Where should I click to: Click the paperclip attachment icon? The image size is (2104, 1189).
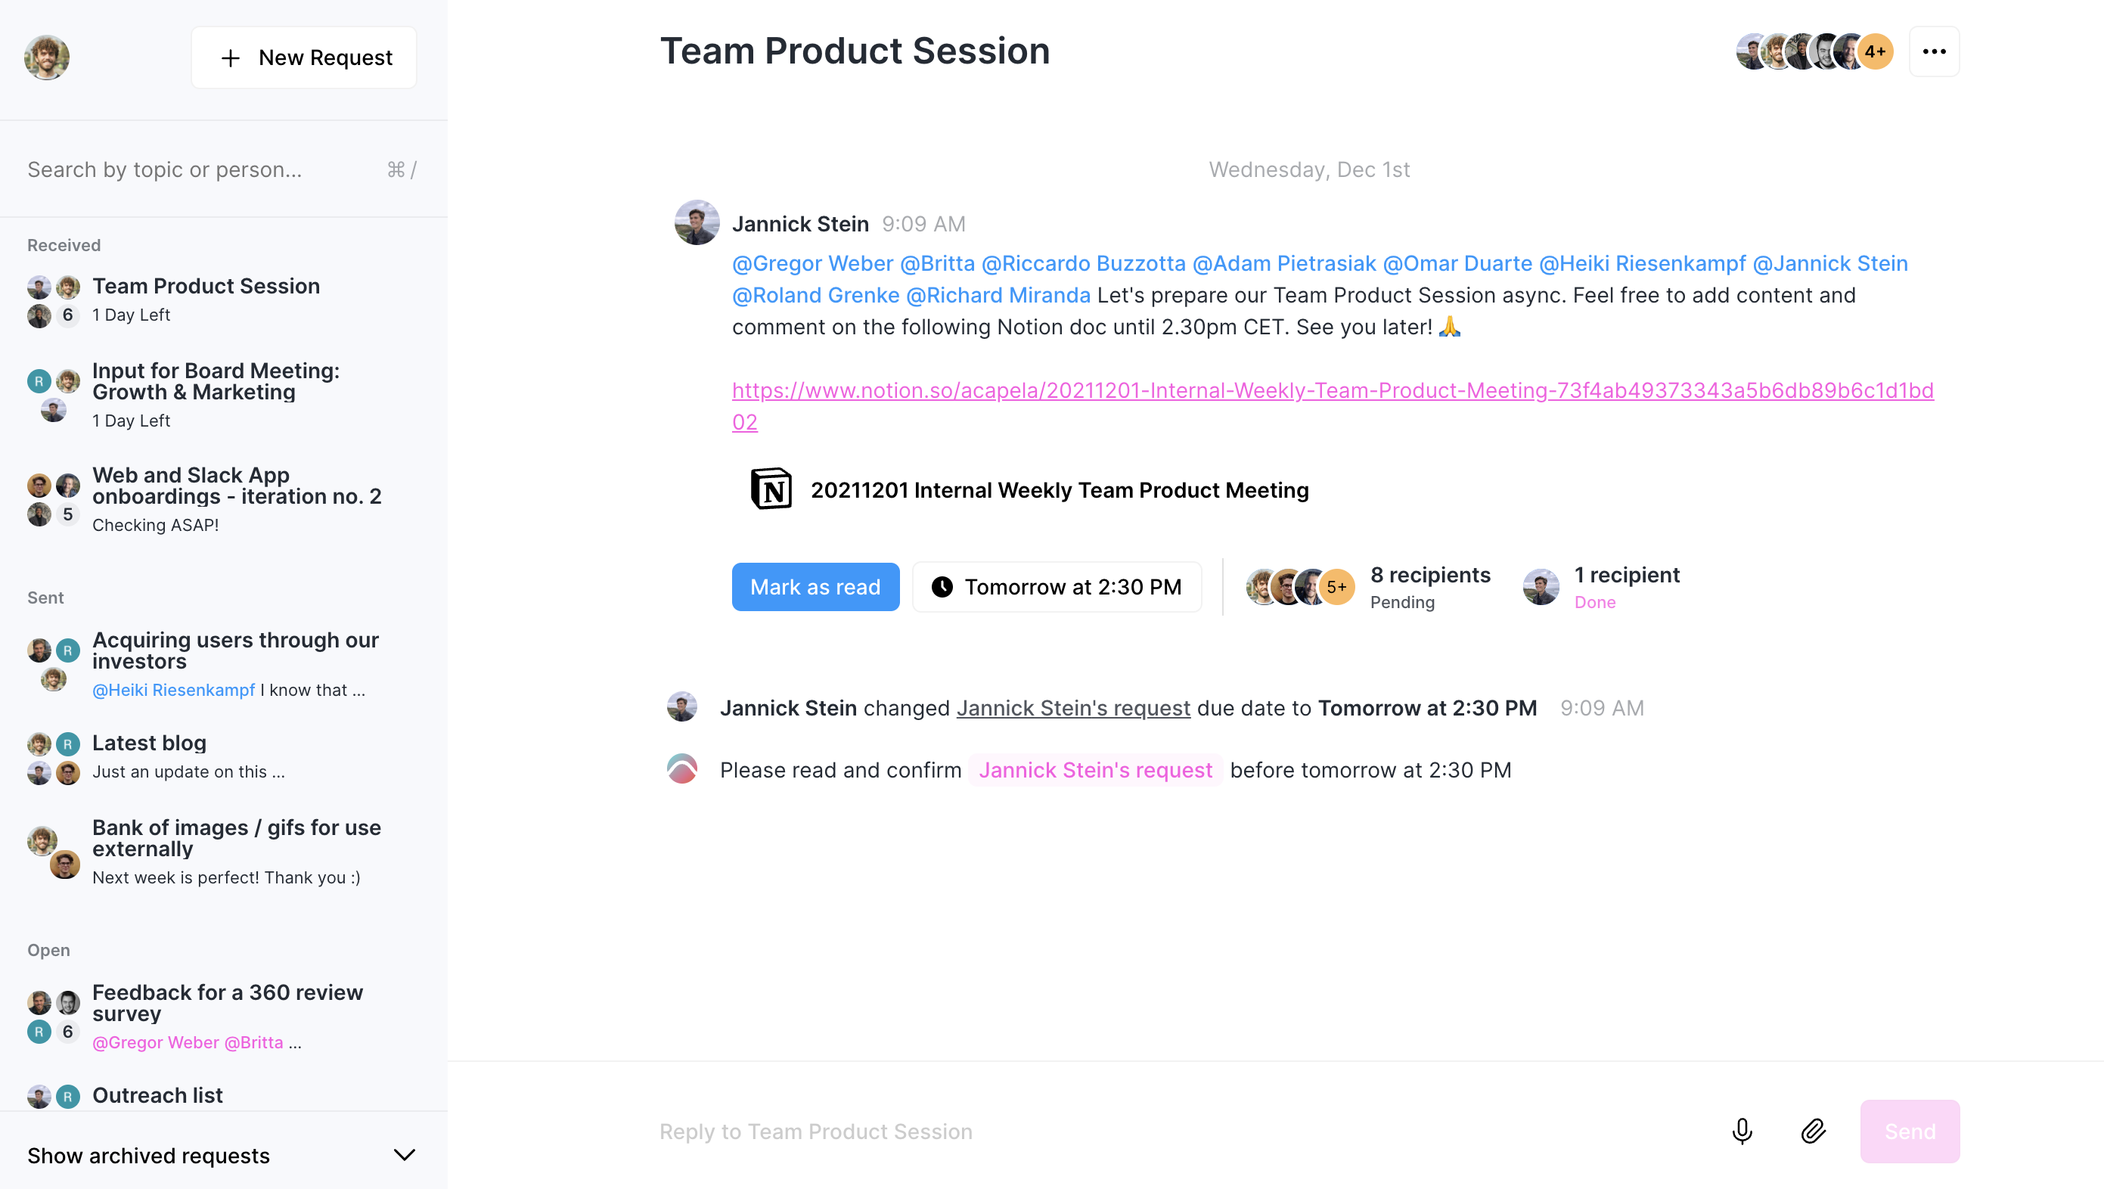[1812, 1131]
